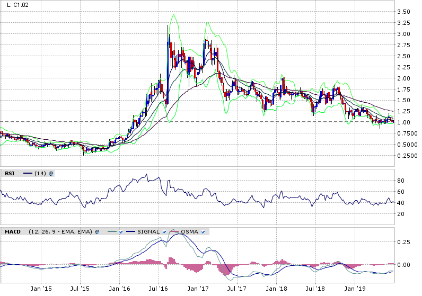This screenshot has height=296, width=422.
Task: Toggle the SIGNAL line visibility checkbox
Action: tap(165, 232)
